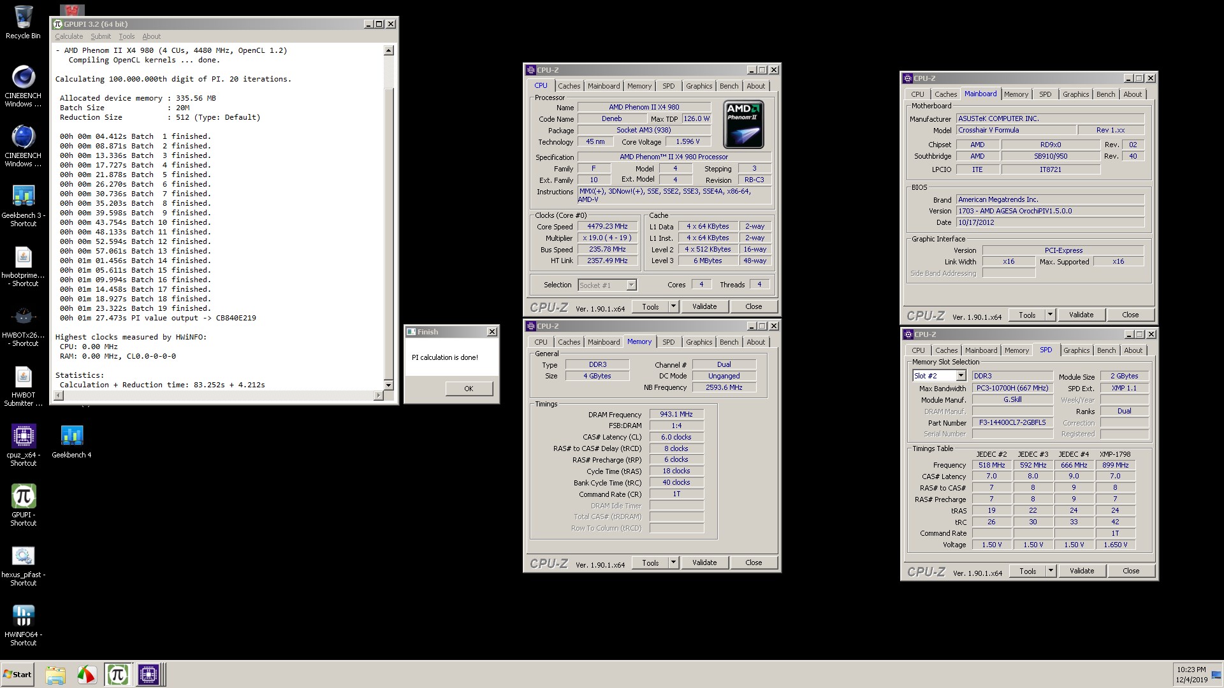The width and height of the screenshot is (1224, 688).
Task: Click the Core Voltage 1.596 V value
Action: click(688, 142)
